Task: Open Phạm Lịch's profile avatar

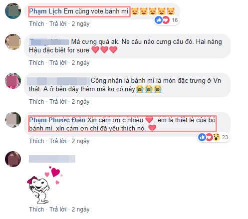Action: click(x=13, y=11)
